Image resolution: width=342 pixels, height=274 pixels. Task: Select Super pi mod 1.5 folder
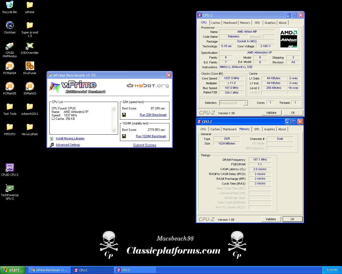point(30,25)
